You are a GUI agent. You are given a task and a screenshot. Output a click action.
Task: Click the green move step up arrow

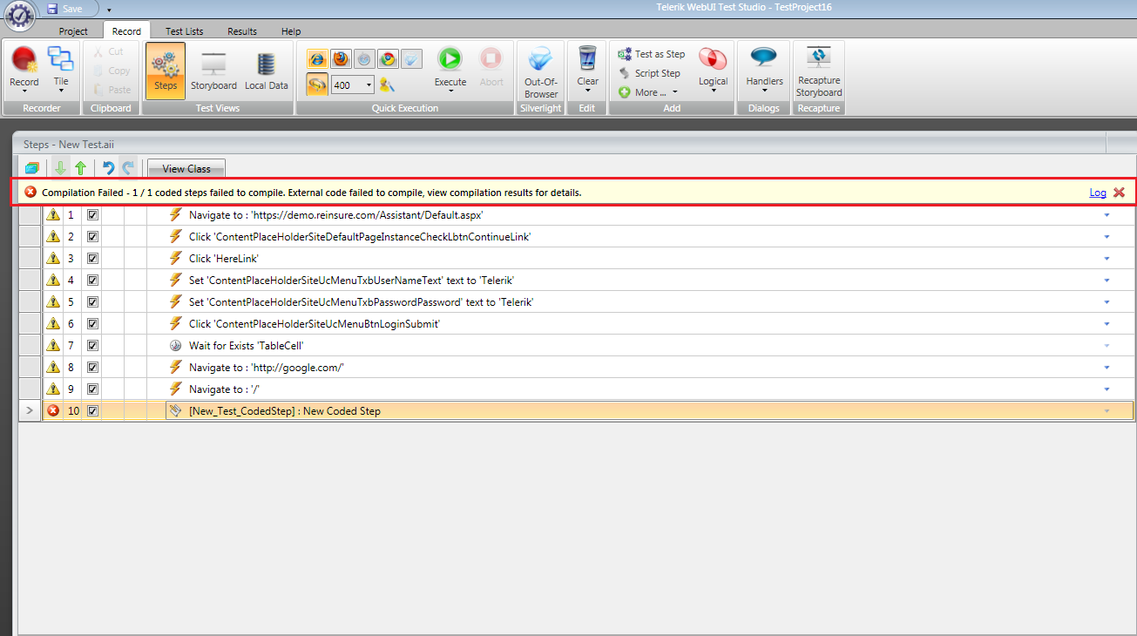click(x=80, y=168)
